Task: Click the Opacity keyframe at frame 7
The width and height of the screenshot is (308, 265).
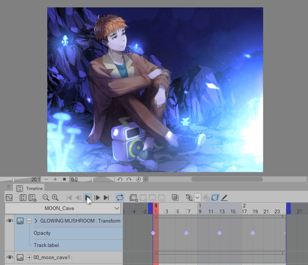Action: pyautogui.click(x=186, y=233)
